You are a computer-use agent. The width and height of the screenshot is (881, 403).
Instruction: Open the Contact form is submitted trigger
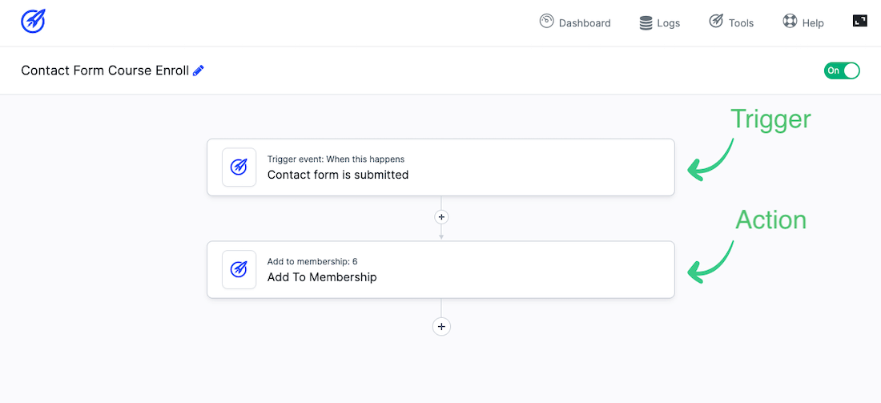pyautogui.click(x=440, y=167)
